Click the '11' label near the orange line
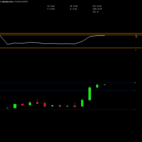Screen dimensions: 142x142 [136, 35]
